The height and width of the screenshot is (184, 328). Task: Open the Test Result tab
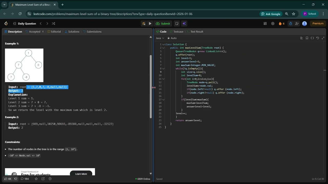195,32
